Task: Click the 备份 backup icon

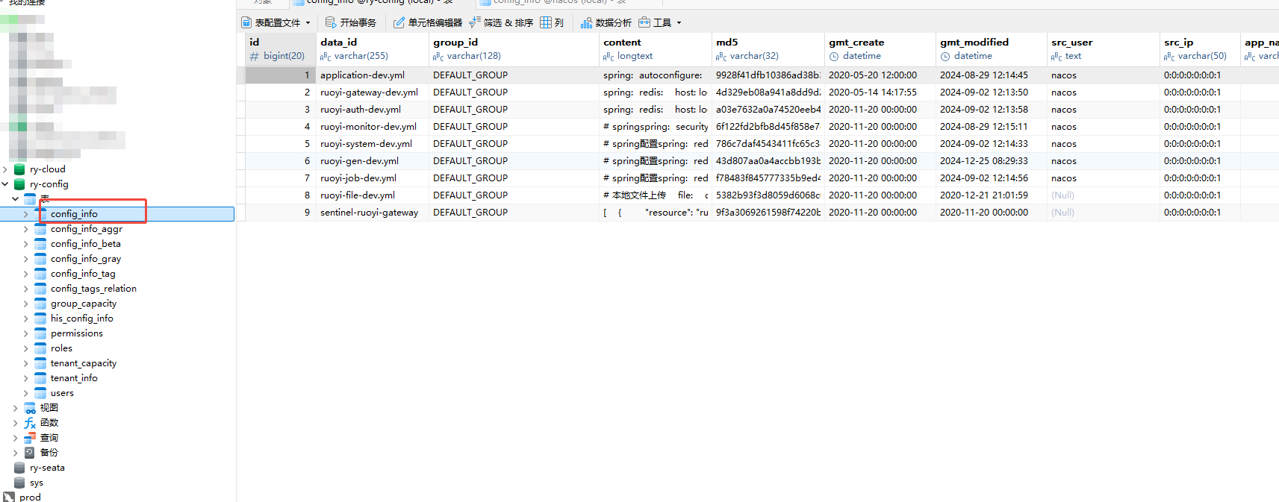Action: click(30, 453)
